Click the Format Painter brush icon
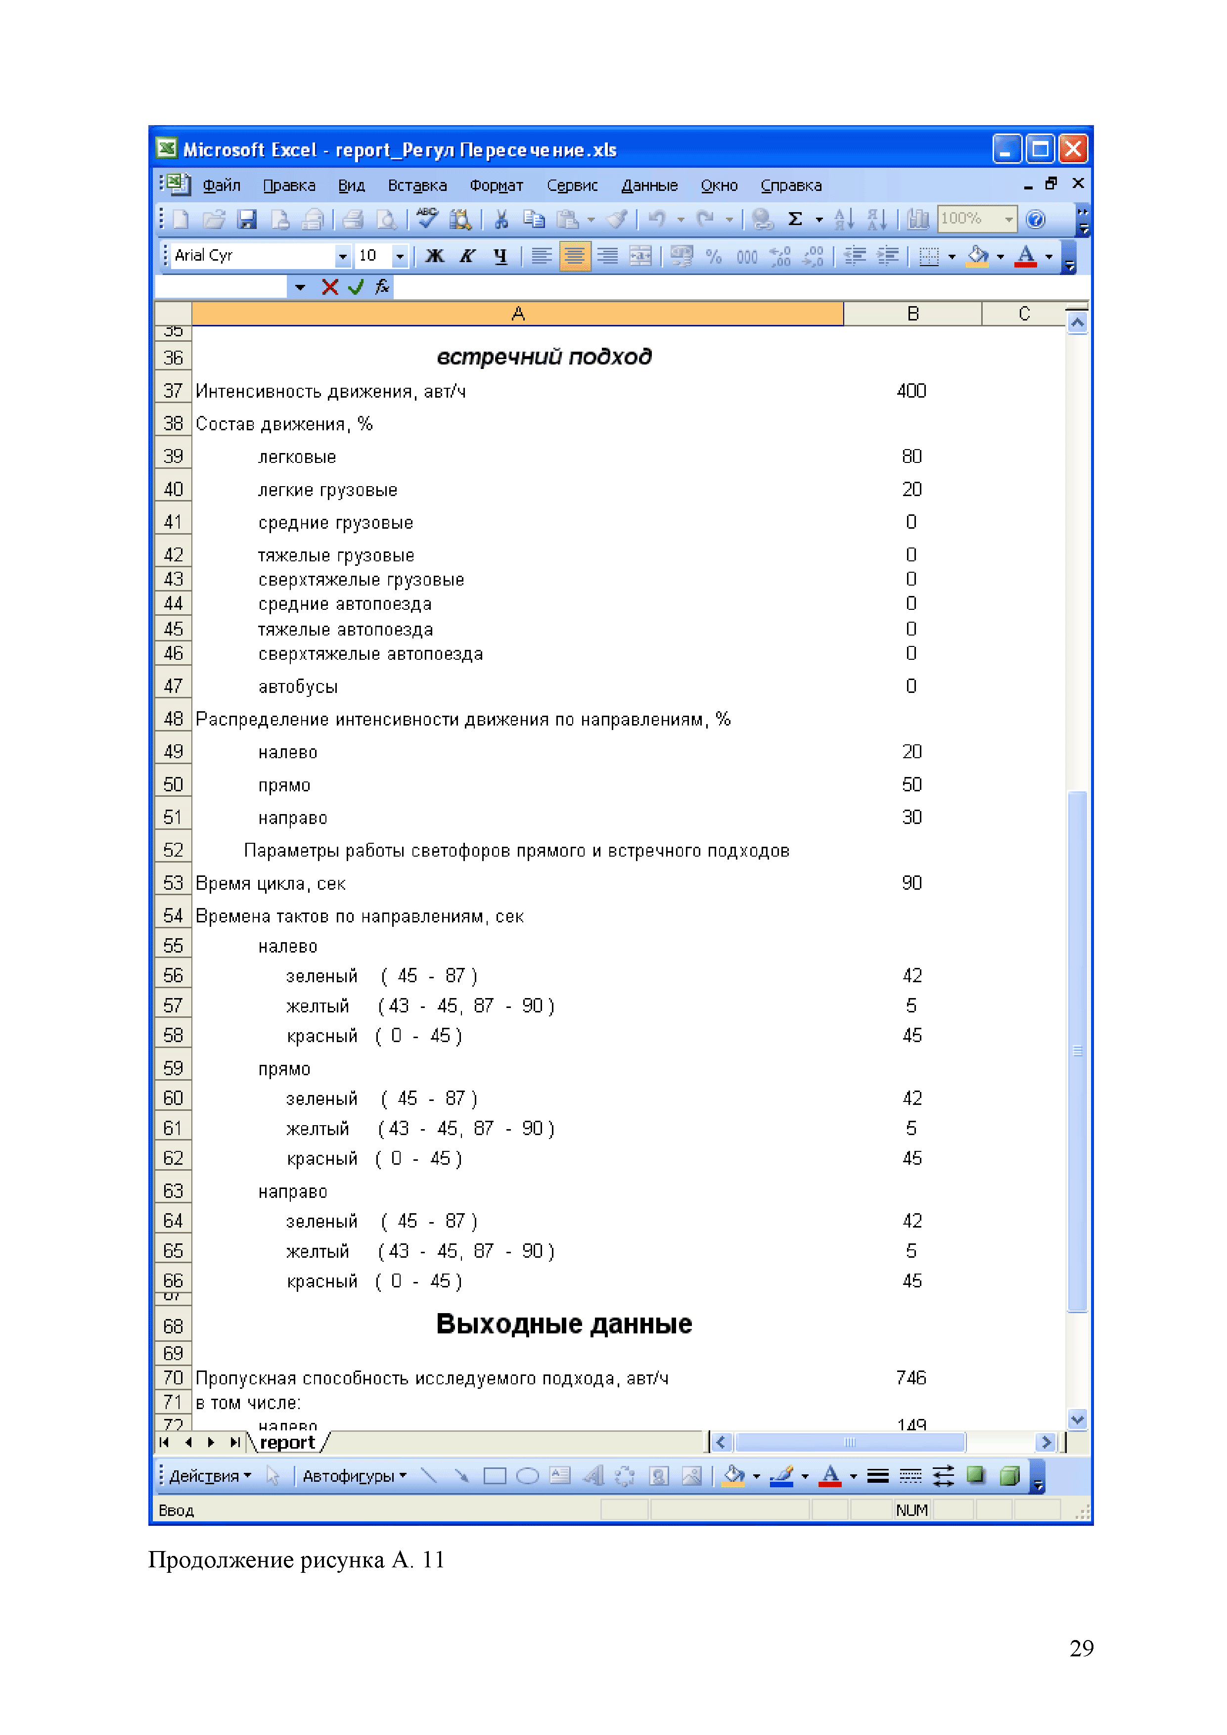Screen dimensions: 1227x1735 (x=617, y=219)
